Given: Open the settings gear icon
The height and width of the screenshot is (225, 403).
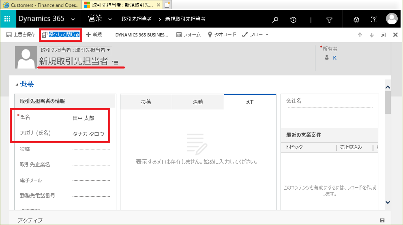Looking at the screenshot, I should pos(356,19).
